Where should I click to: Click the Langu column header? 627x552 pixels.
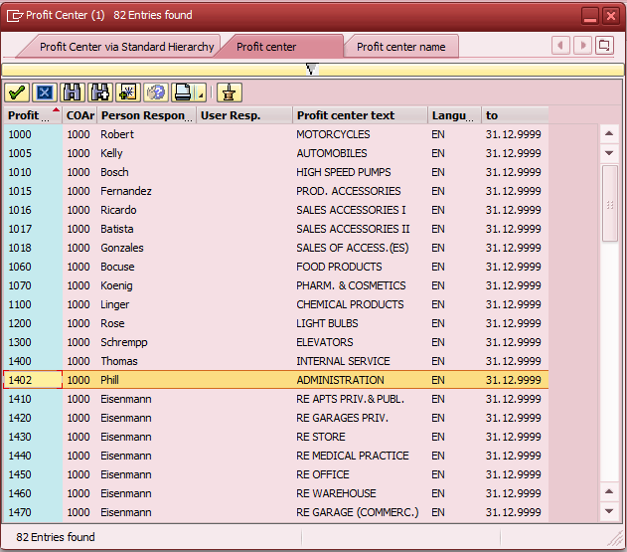pos(455,115)
